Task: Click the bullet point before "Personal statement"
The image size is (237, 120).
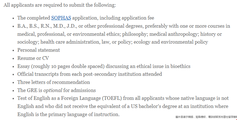Action: tap(13, 50)
